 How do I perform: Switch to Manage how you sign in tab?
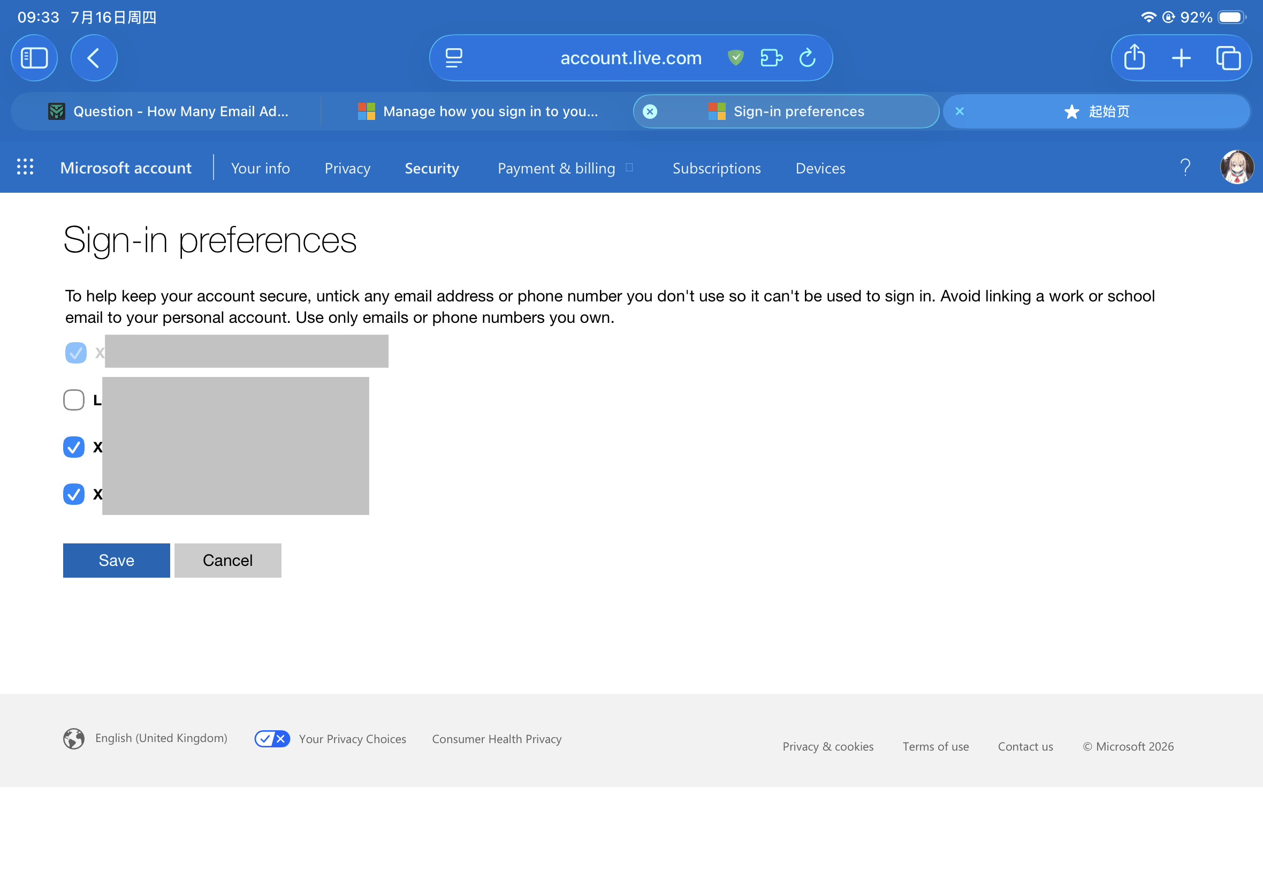coord(477,112)
